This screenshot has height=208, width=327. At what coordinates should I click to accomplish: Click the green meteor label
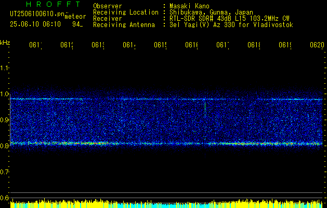pos(75,17)
